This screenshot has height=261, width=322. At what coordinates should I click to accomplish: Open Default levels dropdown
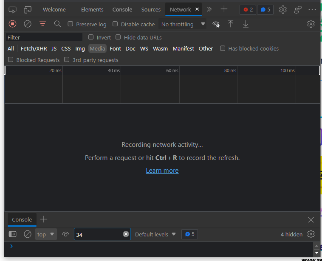pos(155,234)
